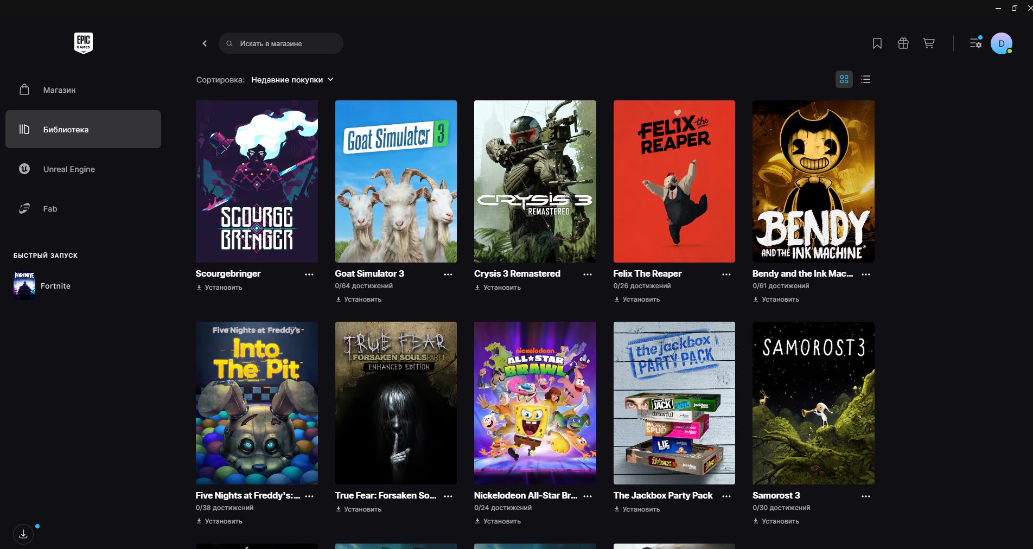The image size is (1033, 549).
Task: Open more options for Samorost 3
Action: [866, 496]
